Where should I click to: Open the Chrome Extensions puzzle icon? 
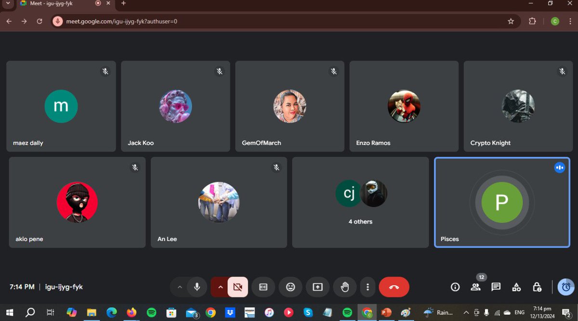pyautogui.click(x=532, y=21)
